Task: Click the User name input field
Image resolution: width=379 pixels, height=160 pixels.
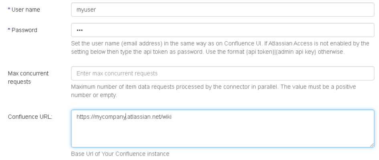Action: 223,9
